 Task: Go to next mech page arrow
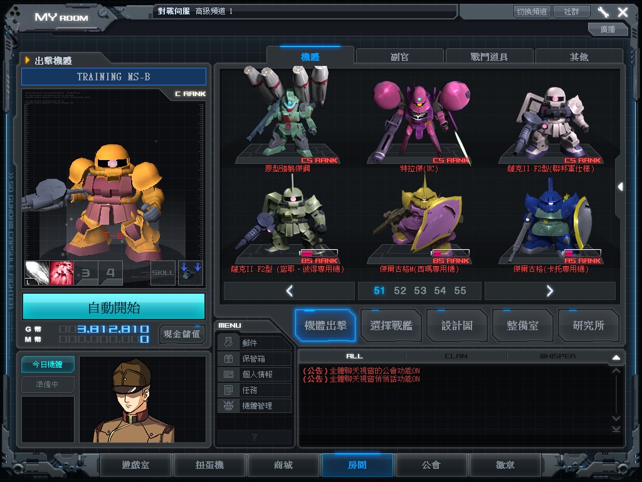(x=550, y=291)
